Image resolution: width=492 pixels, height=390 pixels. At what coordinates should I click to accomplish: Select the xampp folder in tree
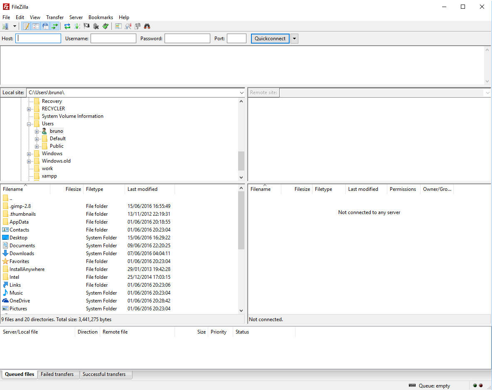coord(49,176)
